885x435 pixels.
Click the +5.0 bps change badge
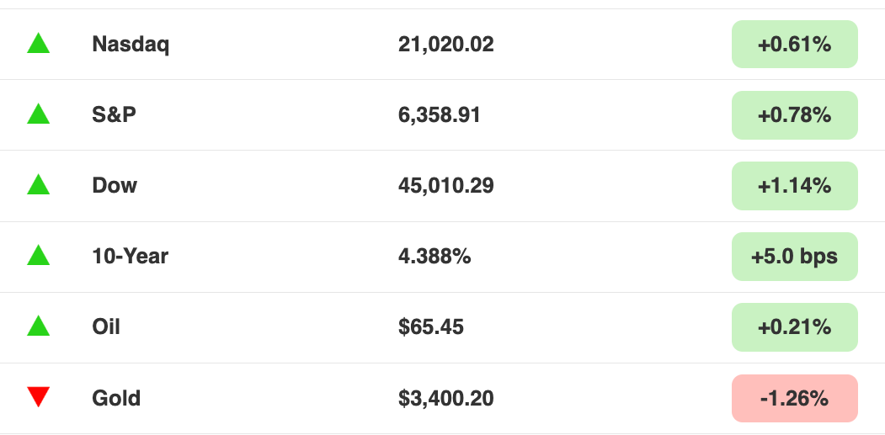click(795, 257)
